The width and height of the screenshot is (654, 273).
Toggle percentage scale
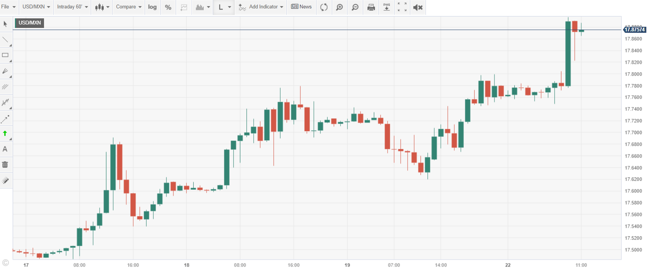(x=168, y=7)
